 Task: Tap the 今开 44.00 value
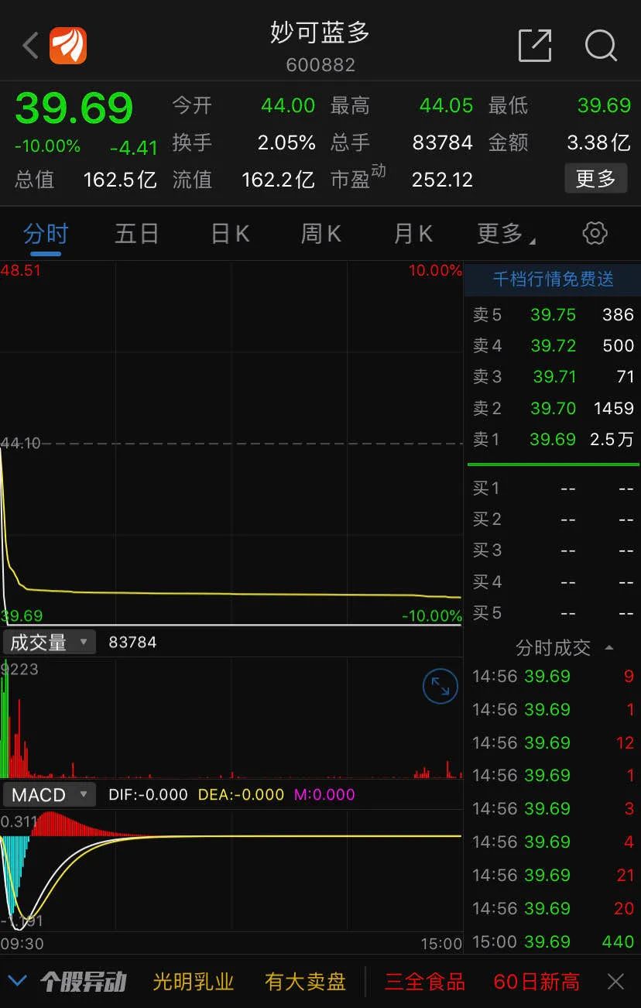coord(288,105)
